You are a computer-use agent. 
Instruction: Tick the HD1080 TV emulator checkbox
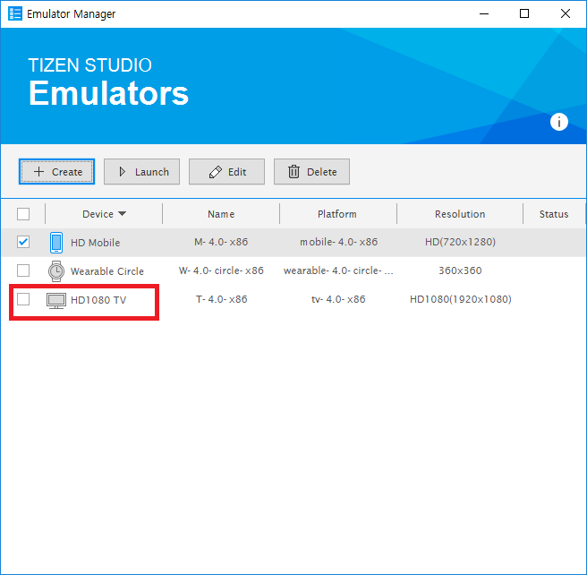[23, 299]
